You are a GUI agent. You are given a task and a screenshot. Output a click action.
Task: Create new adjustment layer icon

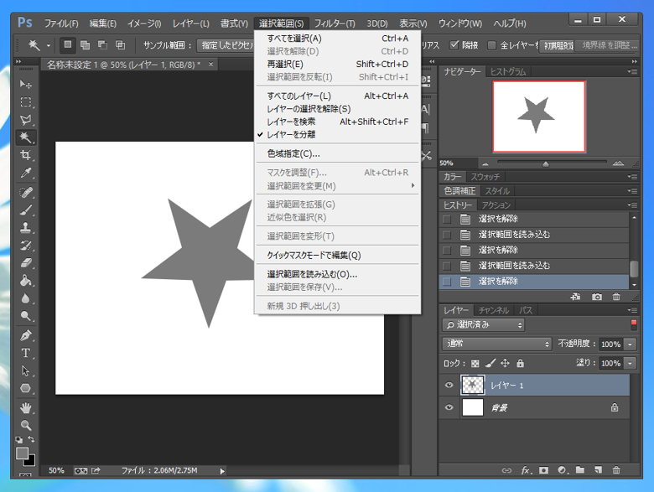coord(563,470)
